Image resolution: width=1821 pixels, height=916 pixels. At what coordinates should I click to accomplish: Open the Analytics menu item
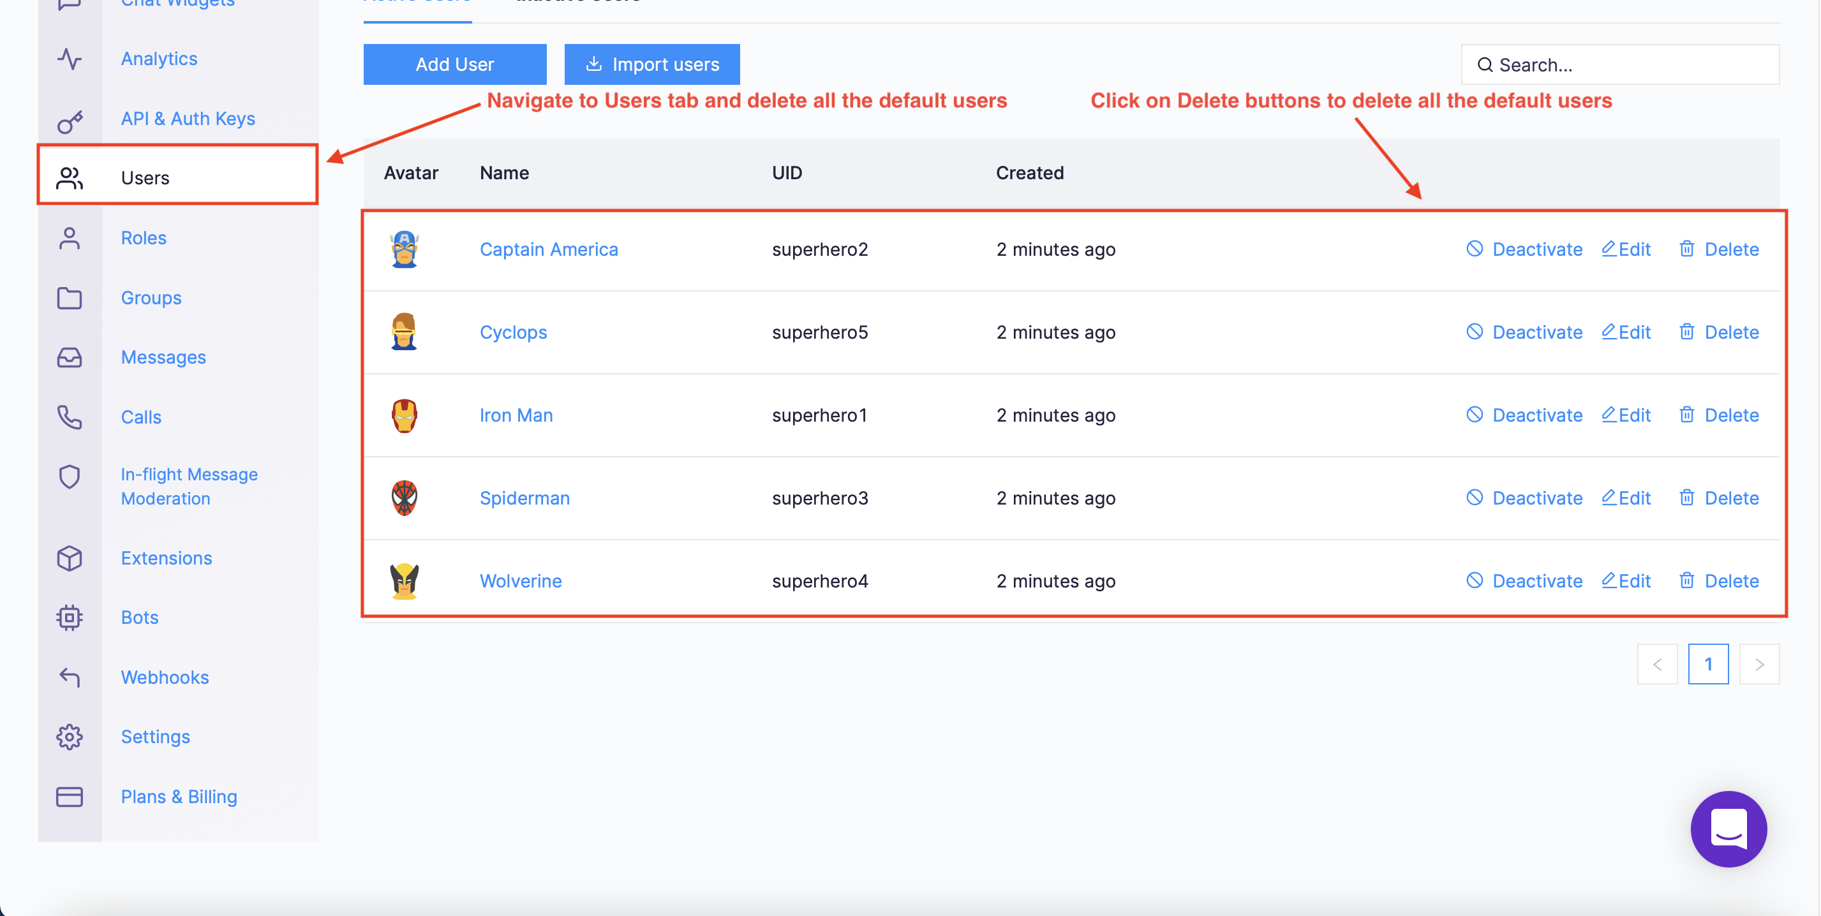[x=159, y=59]
